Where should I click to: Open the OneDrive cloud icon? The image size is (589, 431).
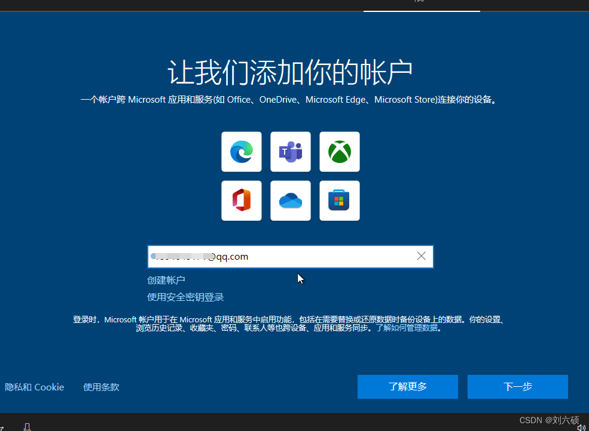290,201
